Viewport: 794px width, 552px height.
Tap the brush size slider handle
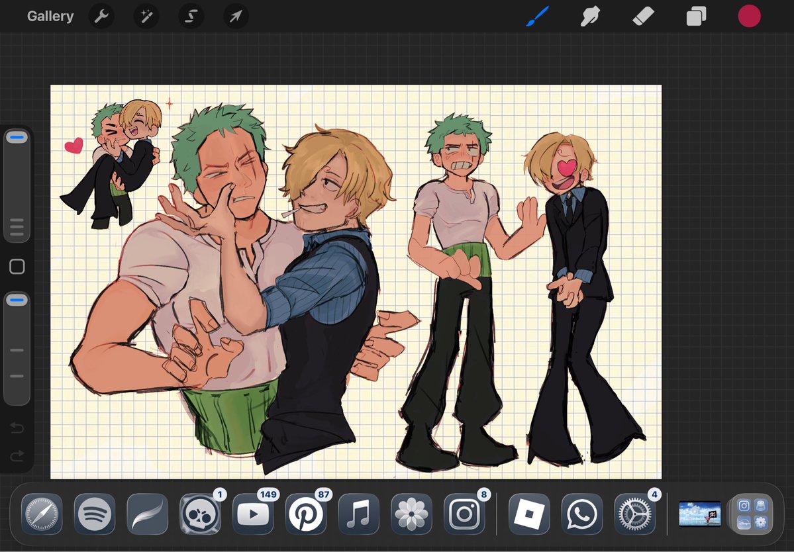point(17,138)
